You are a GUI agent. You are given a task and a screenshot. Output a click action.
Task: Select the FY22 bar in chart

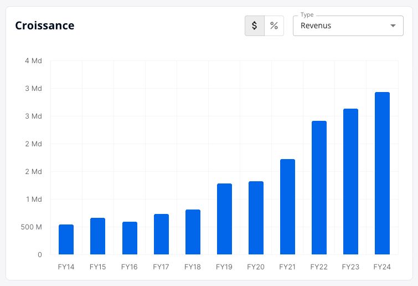coord(319,187)
